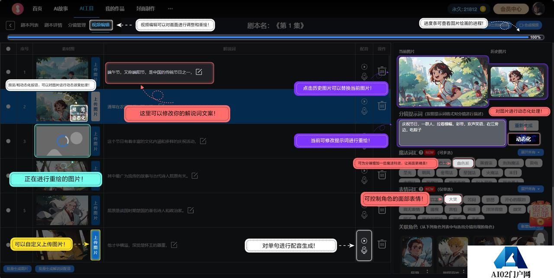
Task: Play the voiceover for row 1
Action: click(x=364, y=67)
